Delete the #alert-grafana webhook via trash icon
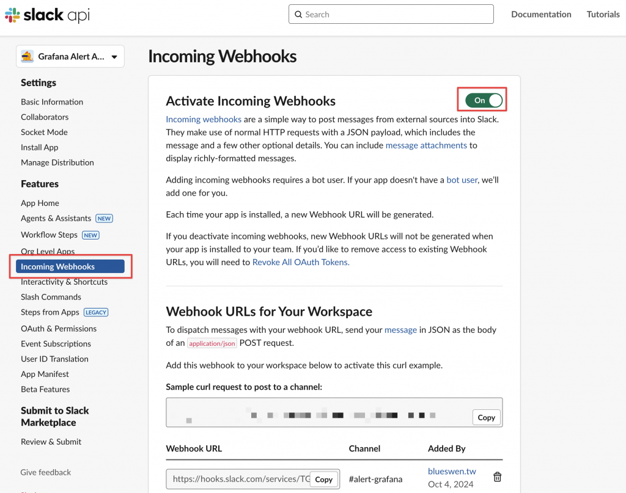 pyautogui.click(x=497, y=477)
